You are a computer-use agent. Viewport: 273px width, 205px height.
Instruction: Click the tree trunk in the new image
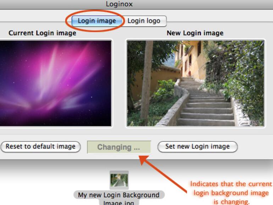click(146, 82)
